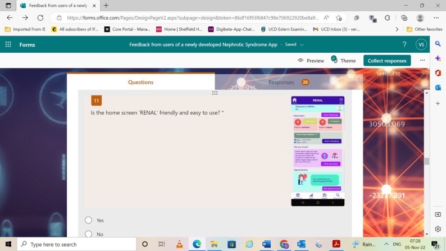Open the UCD Inbox bookmark

point(336,29)
